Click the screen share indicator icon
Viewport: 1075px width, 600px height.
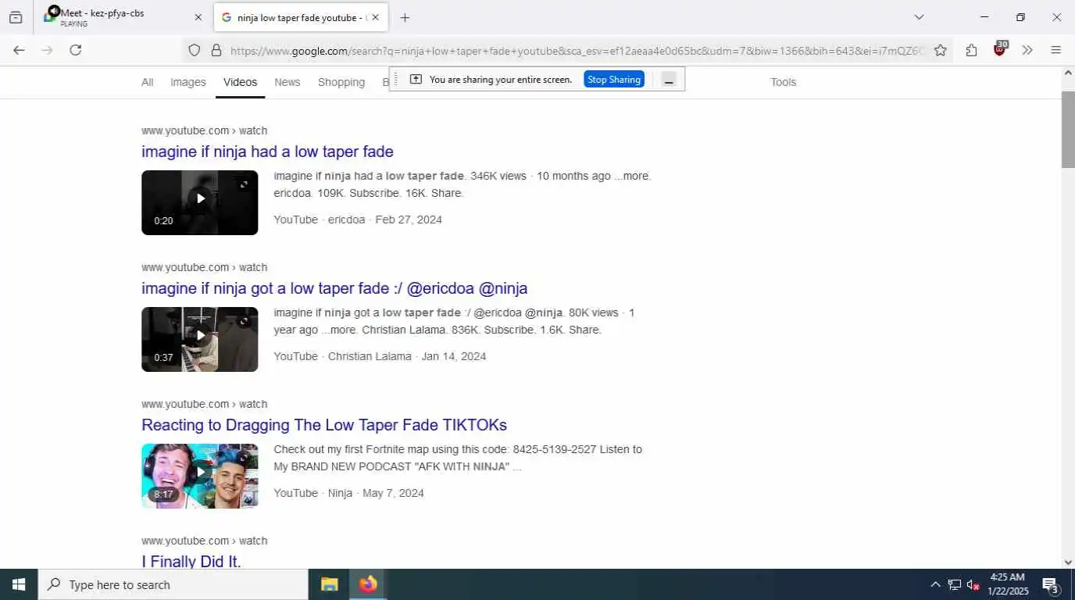pyautogui.click(x=416, y=79)
